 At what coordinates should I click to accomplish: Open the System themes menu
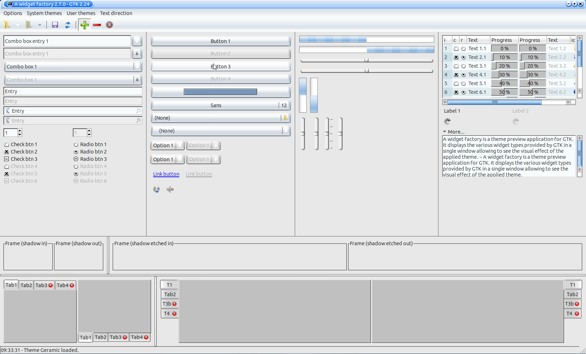[x=44, y=13]
